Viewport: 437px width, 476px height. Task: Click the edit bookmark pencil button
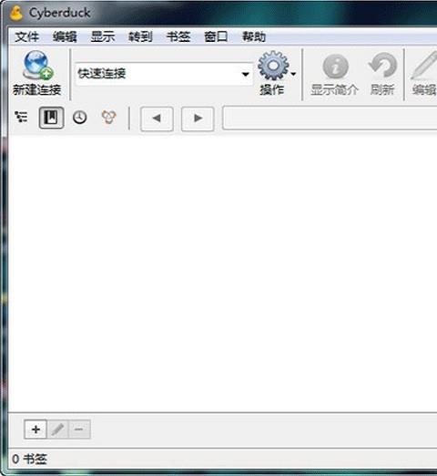(x=58, y=429)
